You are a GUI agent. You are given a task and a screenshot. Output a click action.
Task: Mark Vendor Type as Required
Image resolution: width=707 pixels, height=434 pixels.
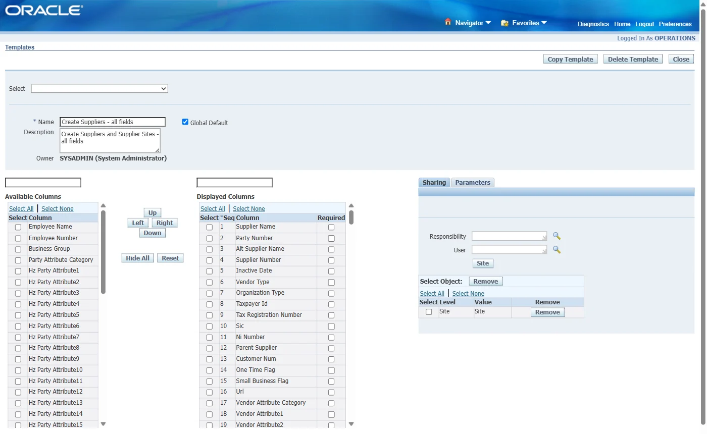[331, 282]
